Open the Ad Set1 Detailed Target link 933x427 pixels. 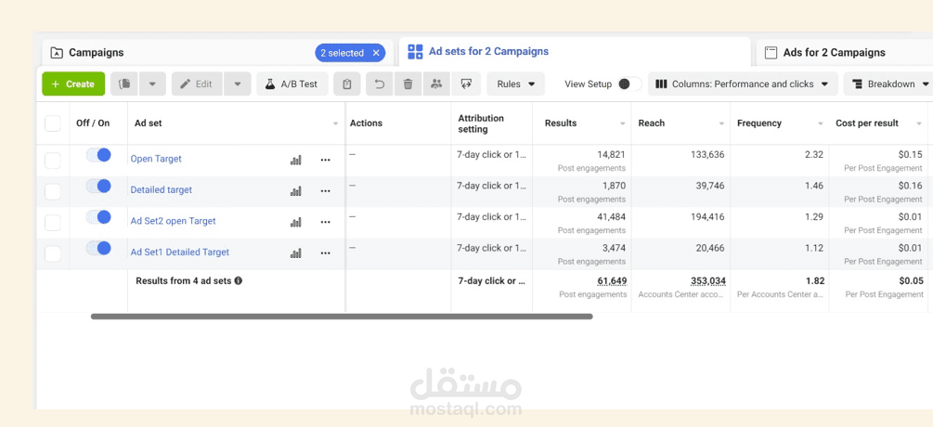click(180, 252)
